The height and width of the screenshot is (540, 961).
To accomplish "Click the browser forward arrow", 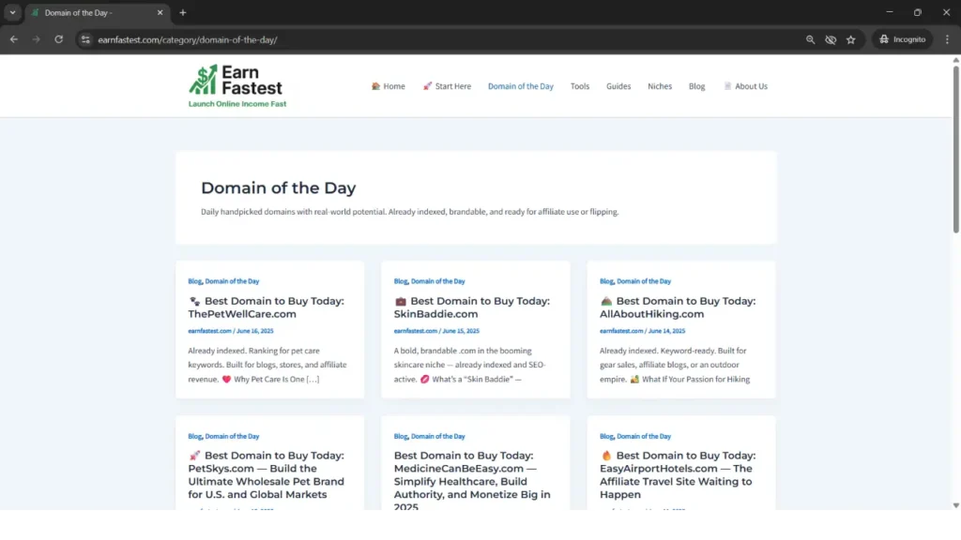I will tap(37, 39).
